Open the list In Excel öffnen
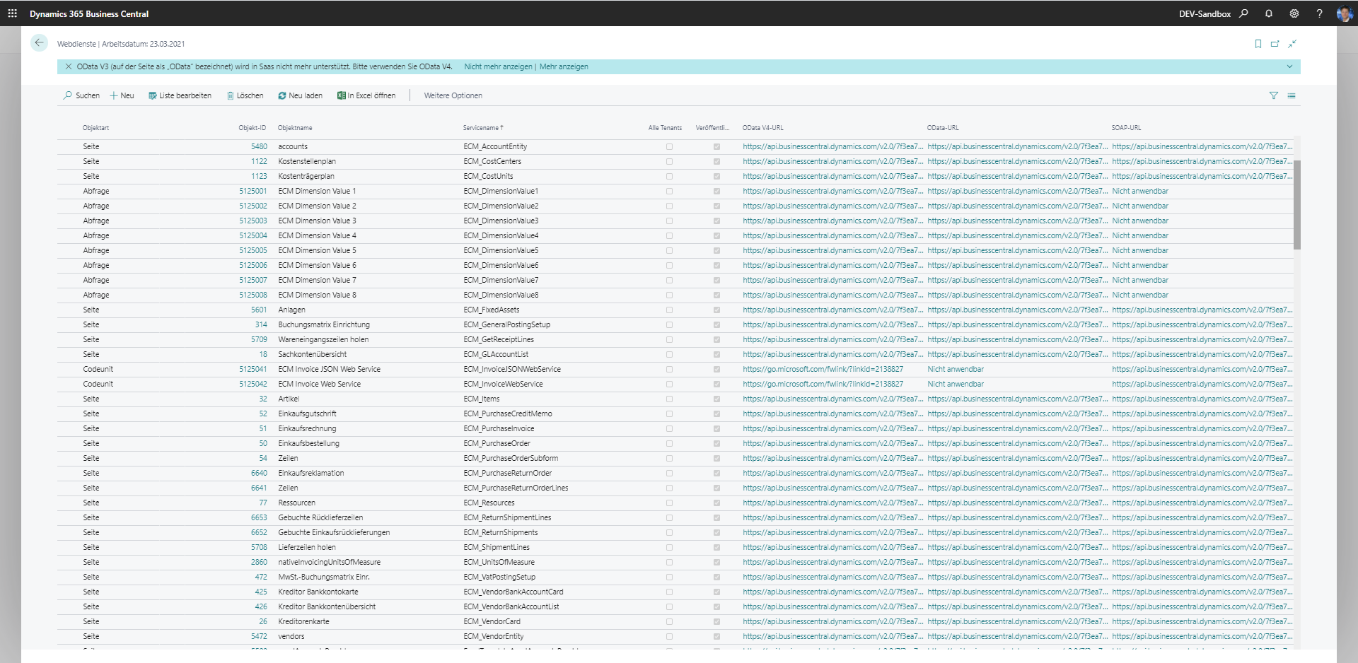The height and width of the screenshot is (663, 1358). 366,95
